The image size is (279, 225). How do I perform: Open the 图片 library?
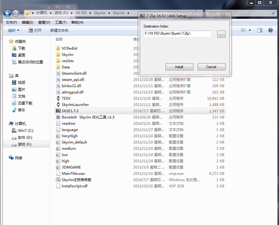coord(21,89)
